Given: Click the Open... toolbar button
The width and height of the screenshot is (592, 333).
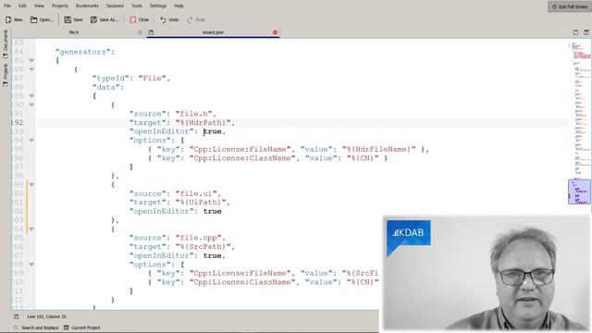Looking at the screenshot, I should (42, 19).
